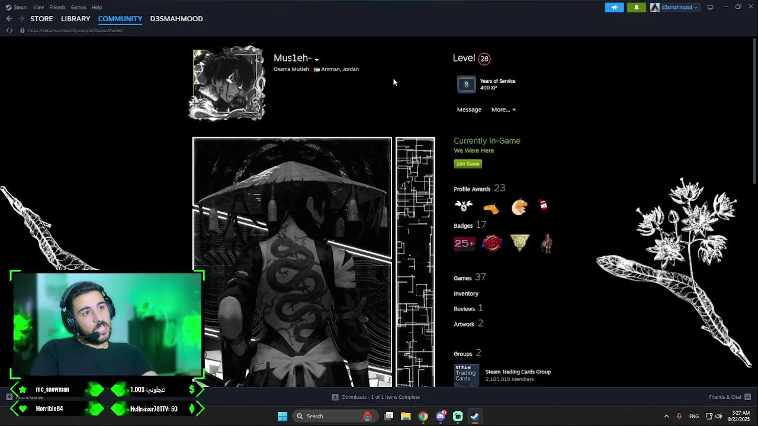758x426 pixels.
Task: Open the D3SMAHMOOD profile tab
Action: [x=176, y=19]
